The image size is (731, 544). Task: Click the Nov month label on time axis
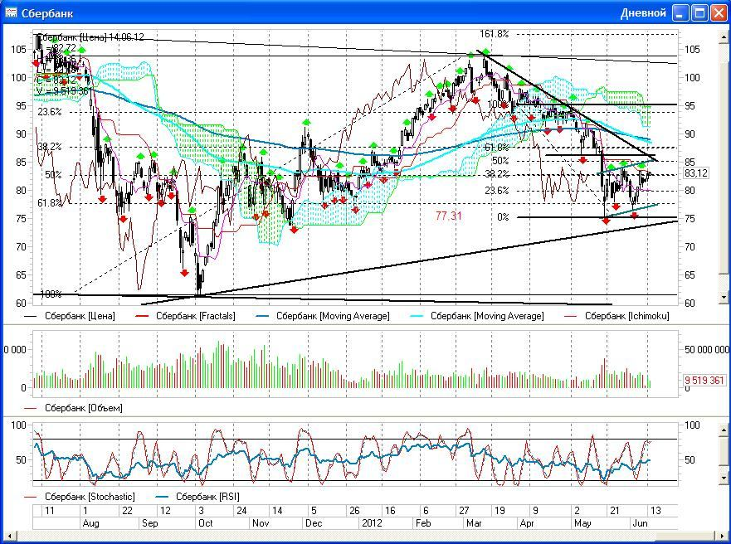tap(261, 523)
